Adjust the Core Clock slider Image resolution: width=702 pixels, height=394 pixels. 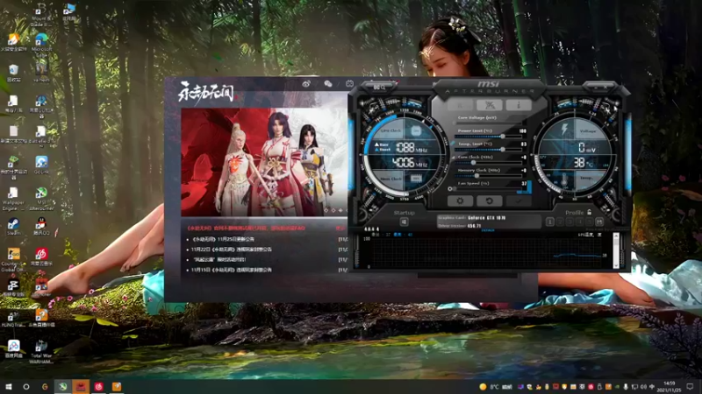(x=487, y=163)
